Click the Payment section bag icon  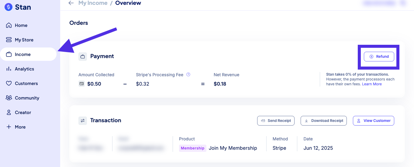pos(83,57)
